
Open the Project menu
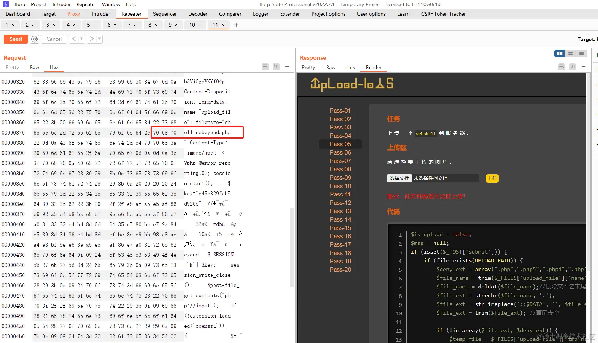pos(39,4)
